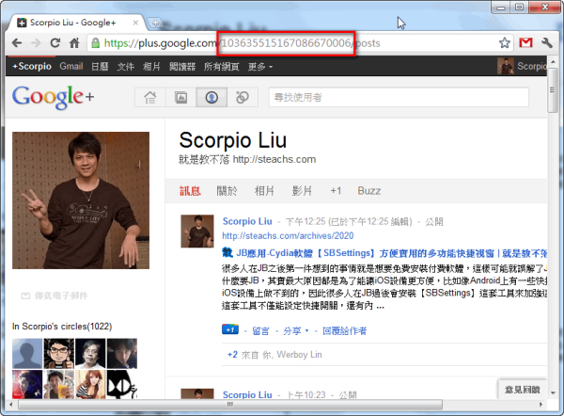The image size is (564, 416).
Task: Expand the 更多 dropdown in the black bar
Action: 260,66
